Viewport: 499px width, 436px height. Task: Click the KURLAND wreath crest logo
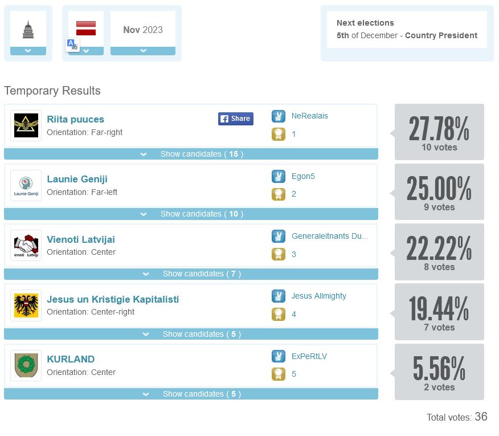coord(26,365)
